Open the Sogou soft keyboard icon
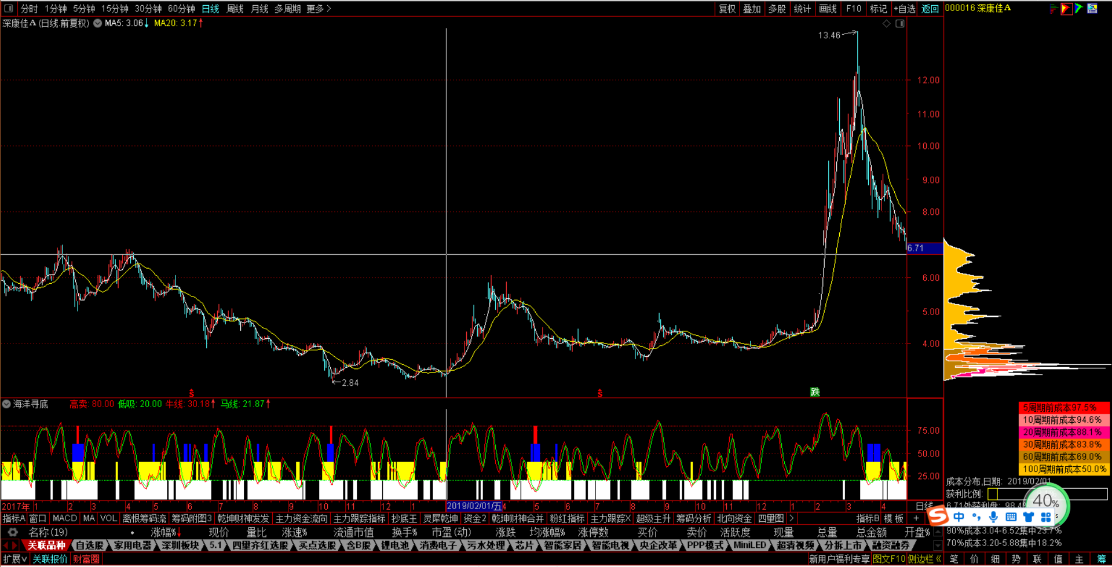 tap(1011, 517)
